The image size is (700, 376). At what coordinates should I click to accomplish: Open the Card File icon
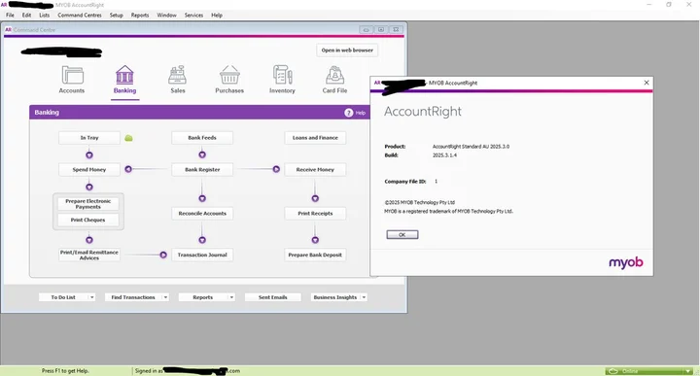pyautogui.click(x=334, y=75)
